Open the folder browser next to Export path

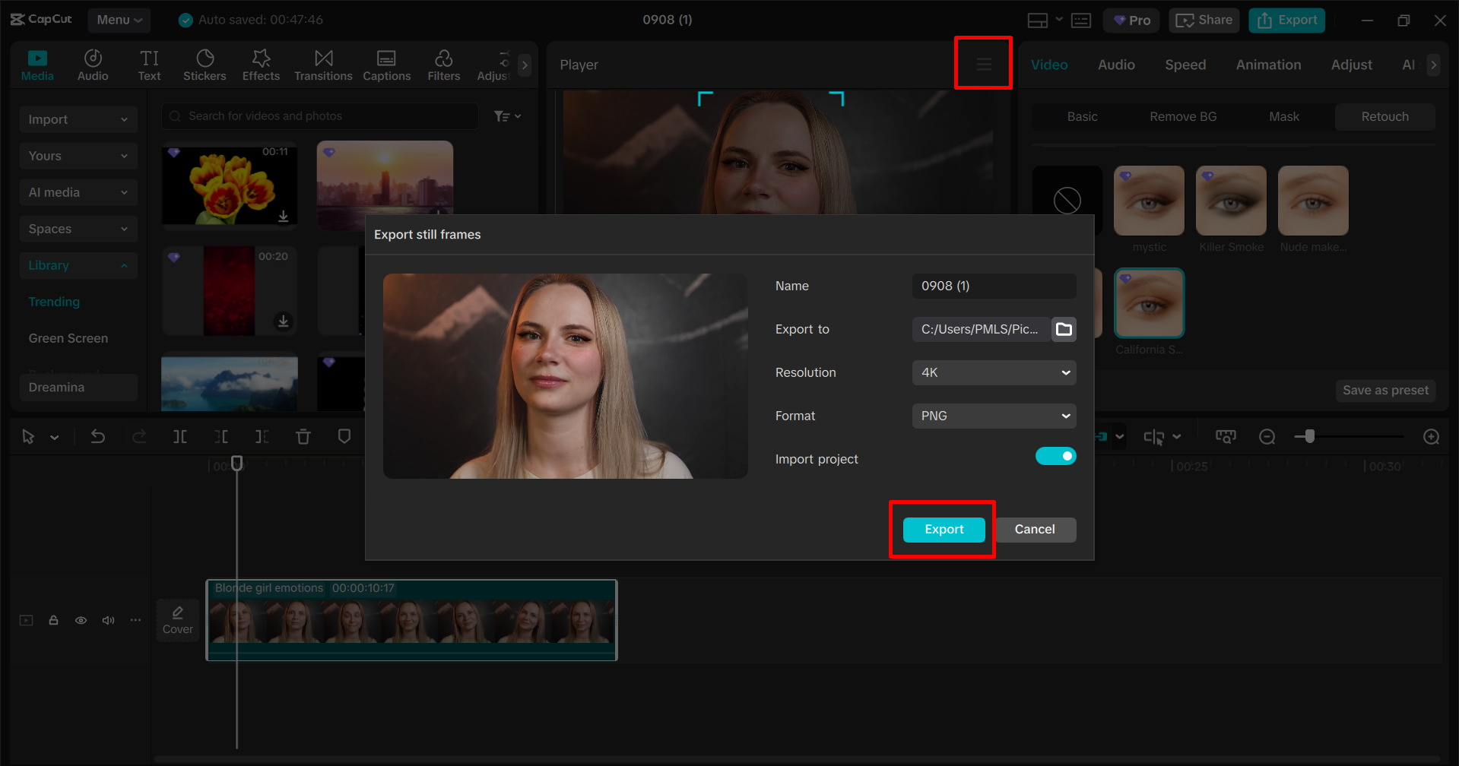1063,329
